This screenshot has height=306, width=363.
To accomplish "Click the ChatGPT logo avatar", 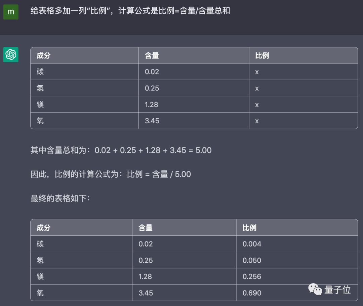I will [x=11, y=54].
